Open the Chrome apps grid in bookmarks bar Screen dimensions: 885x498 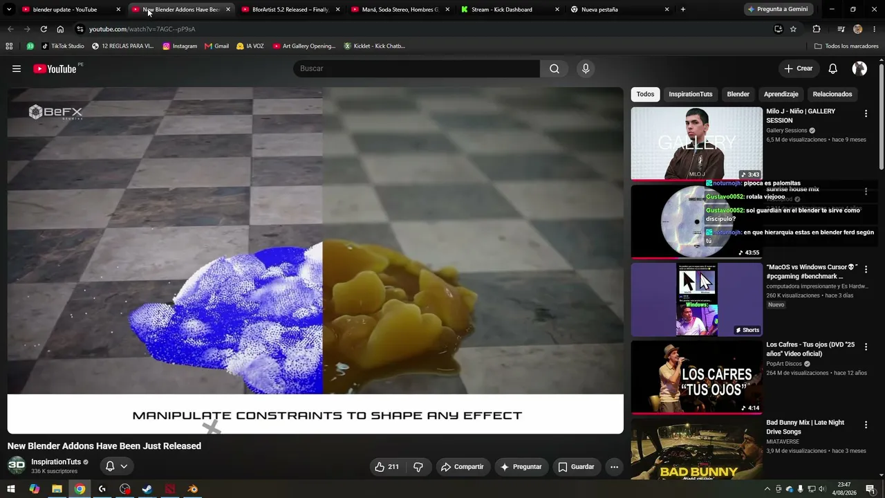[x=9, y=46]
